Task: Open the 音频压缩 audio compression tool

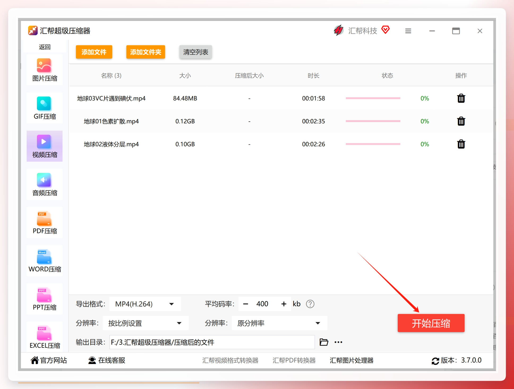Action: [x=45, y=184]
